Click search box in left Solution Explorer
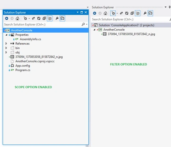The width and height of the screenshot is (171, 147). tap(42, 24)
